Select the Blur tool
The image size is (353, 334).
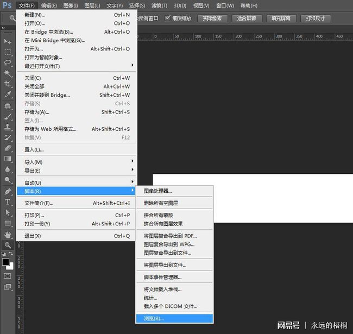click(8, 169)
